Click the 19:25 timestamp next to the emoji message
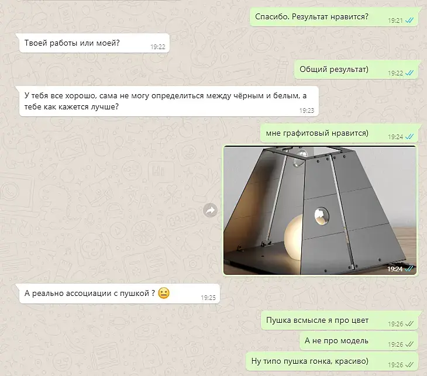 [x=208, y=298]
